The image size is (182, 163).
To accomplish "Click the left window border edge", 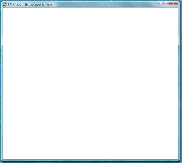I will click(2, 84).
